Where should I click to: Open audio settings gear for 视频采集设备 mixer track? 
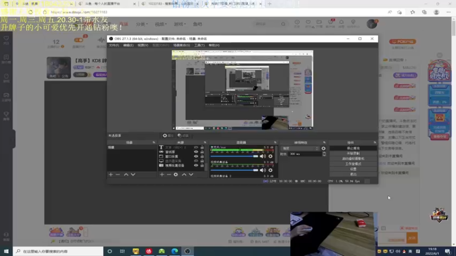[x=270, y=170]
